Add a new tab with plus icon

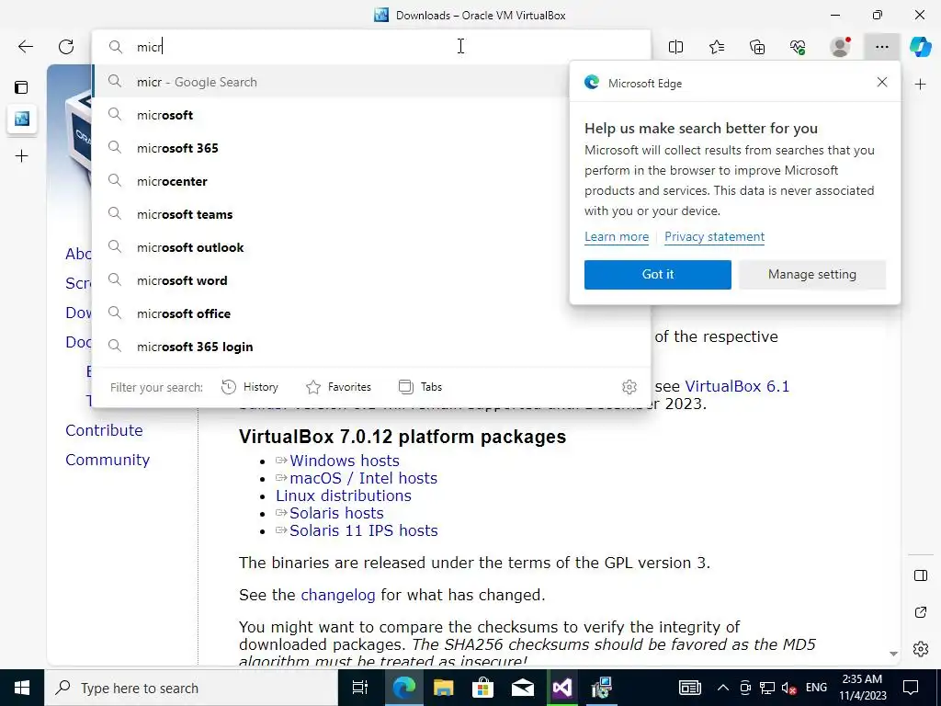pyautogui.click(x=22, y=156)
